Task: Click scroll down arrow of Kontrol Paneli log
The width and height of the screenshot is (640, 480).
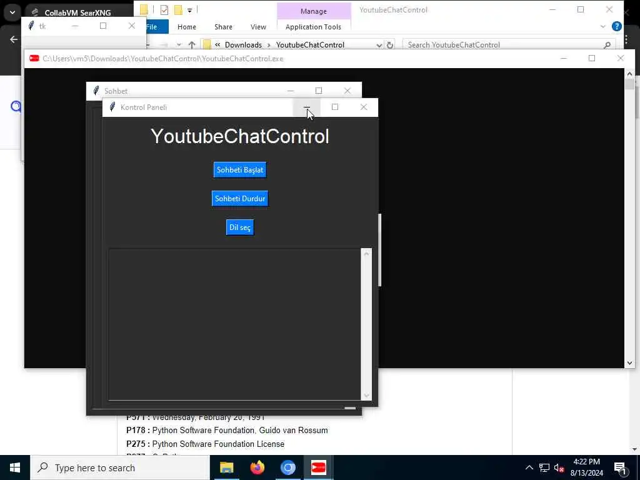Action: coord(366,395)
